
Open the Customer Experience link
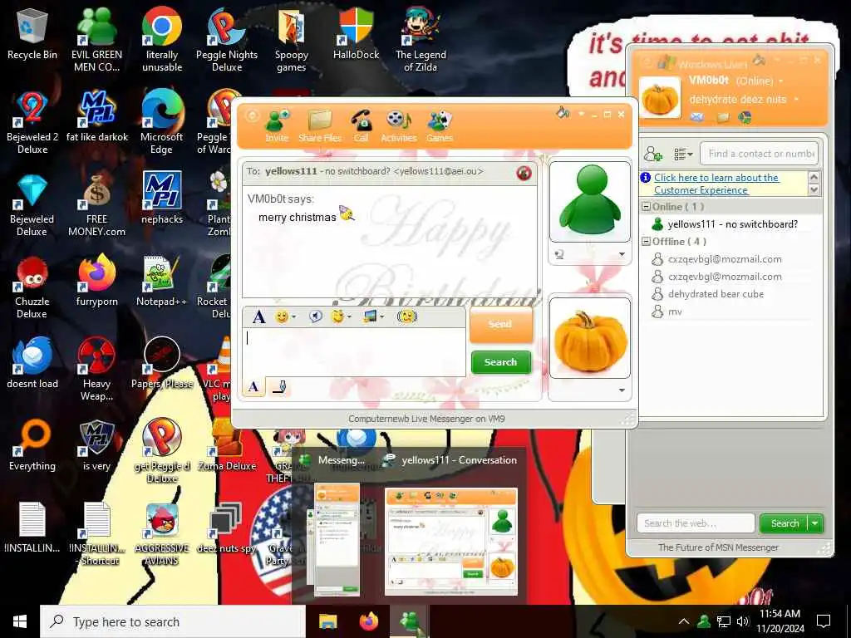click(716, 184)
